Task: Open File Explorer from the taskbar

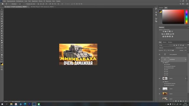Action: [x=11, y=104]
